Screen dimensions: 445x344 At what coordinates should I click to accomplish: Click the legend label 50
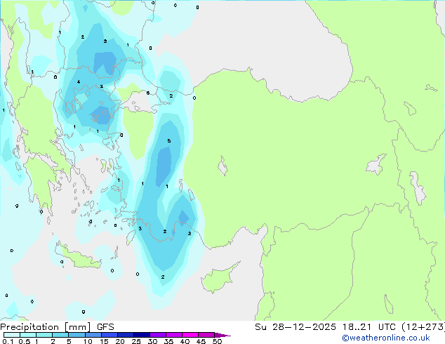click(217, 341)
